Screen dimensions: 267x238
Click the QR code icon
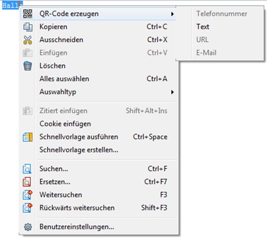click(28, 14)
